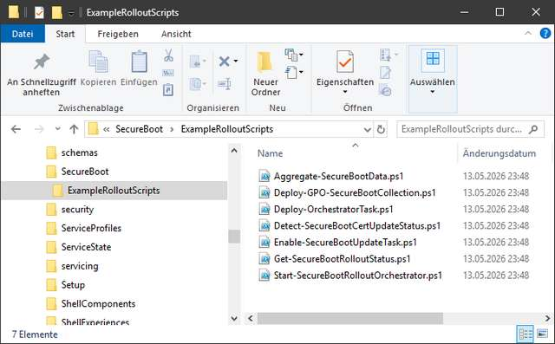This screenshot has width=555, height=344.
Task: Select Deploy-GPO-SecureBootCollection.ps1 file
Action: pos(355,192)
